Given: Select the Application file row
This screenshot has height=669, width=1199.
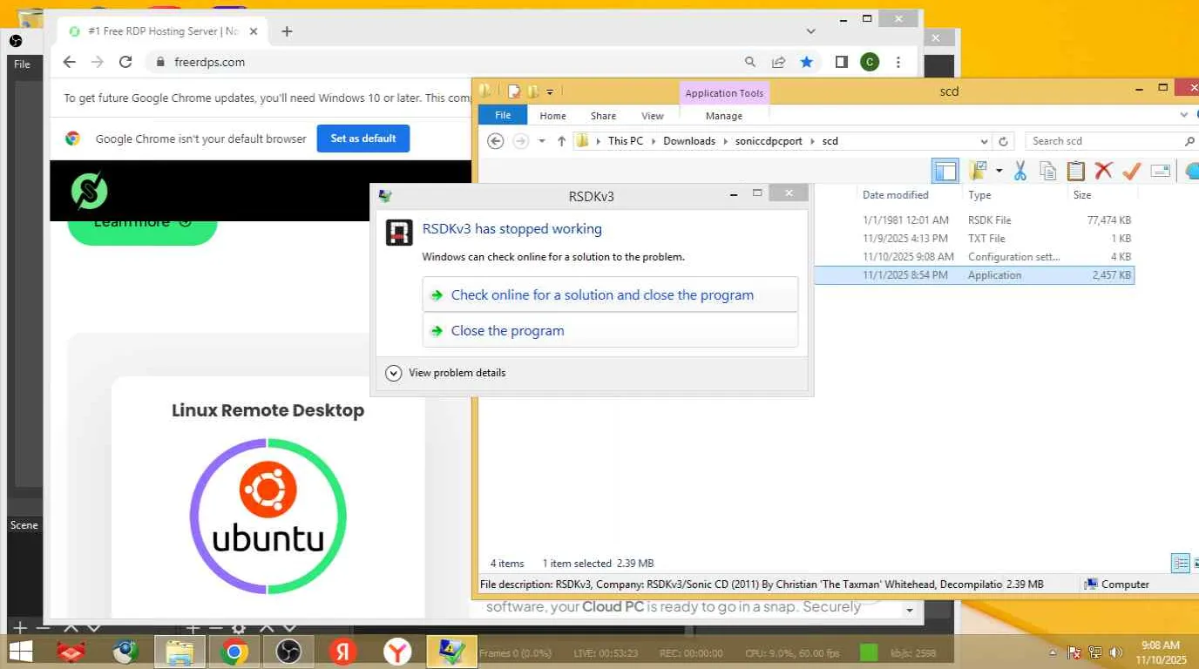Looking at the screenshot, I should (x=974, y=275).
